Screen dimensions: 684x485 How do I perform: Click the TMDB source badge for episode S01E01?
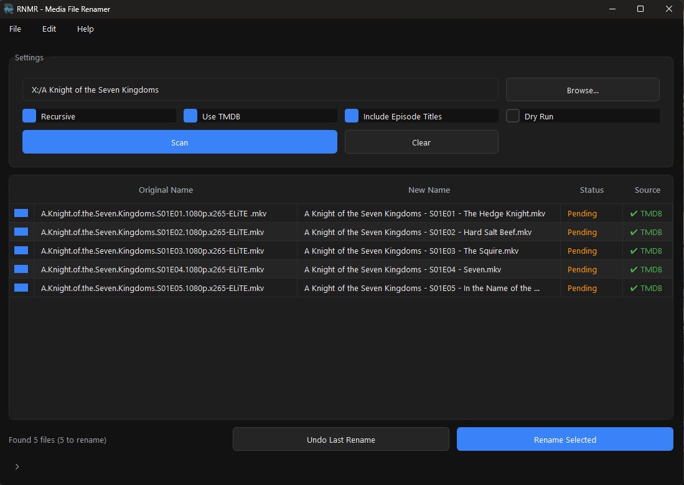(647, 213)
